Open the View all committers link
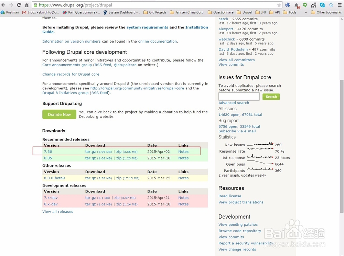 coord(237,60)
